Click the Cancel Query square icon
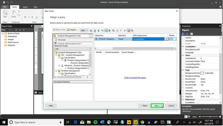Screen dimensions: 223x126 [x=125, y=31]
